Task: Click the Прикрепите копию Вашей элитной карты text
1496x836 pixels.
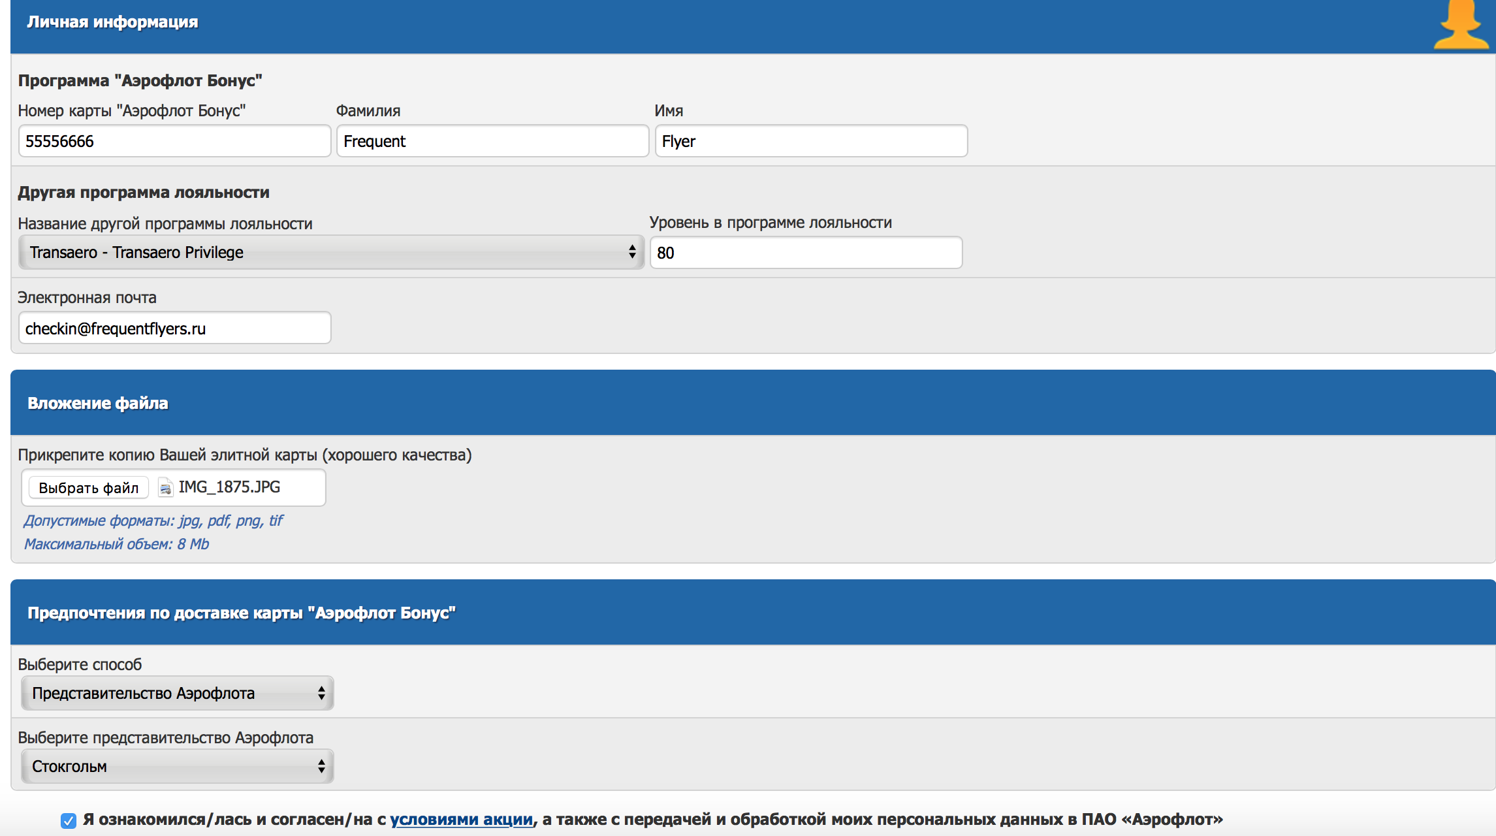Action: click(245, 455)
